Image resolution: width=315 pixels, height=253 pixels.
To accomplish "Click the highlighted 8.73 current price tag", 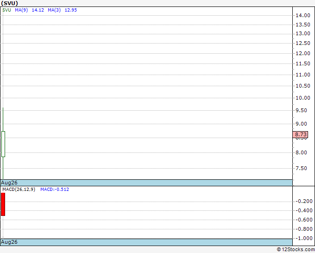I will coord(300,134).
